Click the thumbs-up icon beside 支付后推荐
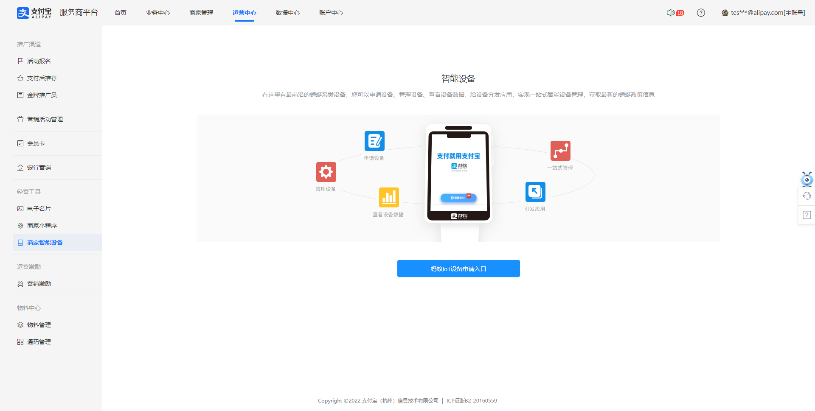 (20, 78)
